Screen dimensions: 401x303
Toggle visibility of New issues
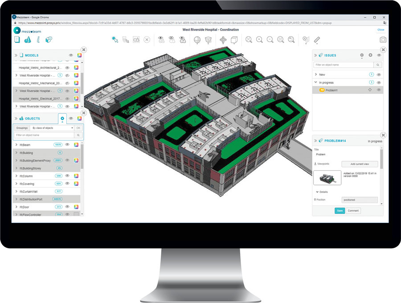379,75
